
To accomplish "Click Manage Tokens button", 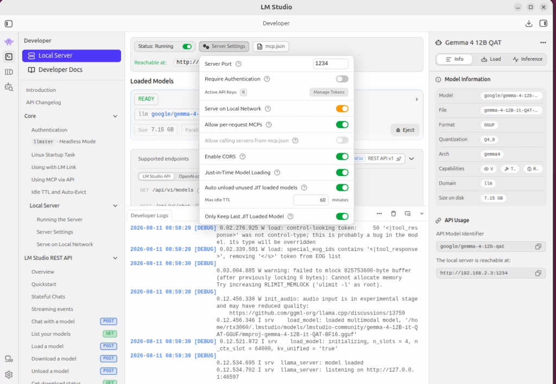I will pyautogui.click(x=329, y=92).
